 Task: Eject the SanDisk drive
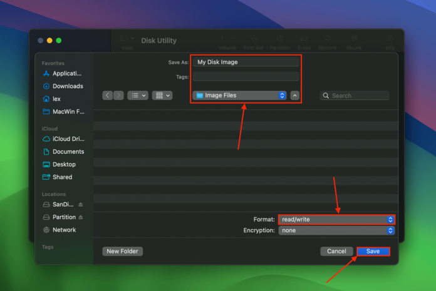(x=81, y=205)
